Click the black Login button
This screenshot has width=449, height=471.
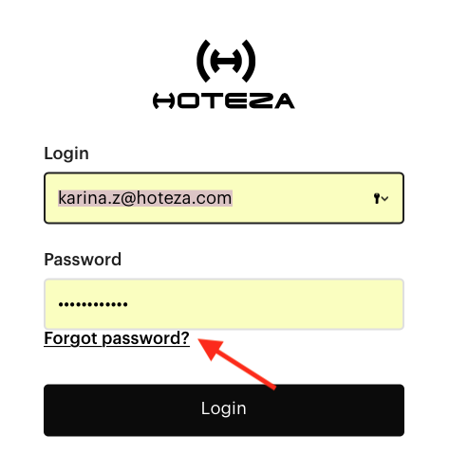tap(224, 410)
